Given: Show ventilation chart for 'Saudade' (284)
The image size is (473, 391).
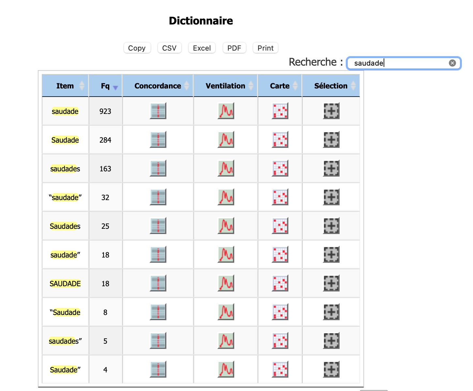Looking at the screenshot, I should 226,140.
